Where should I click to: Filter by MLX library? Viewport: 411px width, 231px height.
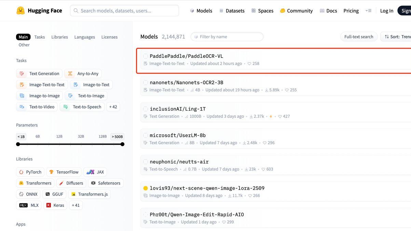point(29,205)
